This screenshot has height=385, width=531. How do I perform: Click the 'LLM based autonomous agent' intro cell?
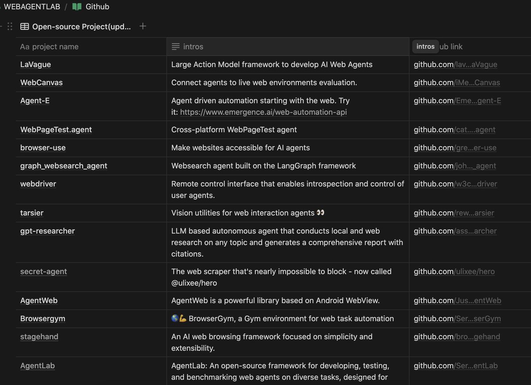pos(288,243)
